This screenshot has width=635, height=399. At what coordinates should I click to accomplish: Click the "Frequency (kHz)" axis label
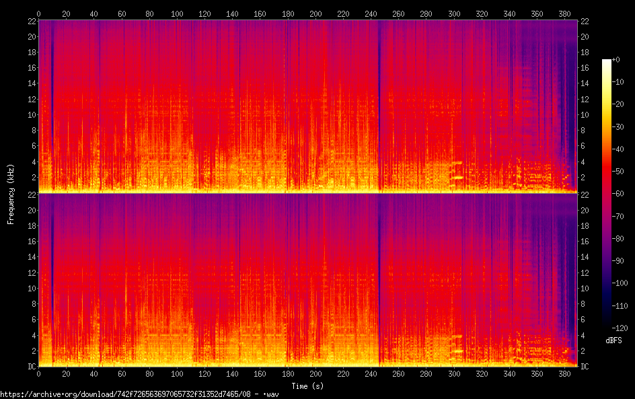pos(10,193)
